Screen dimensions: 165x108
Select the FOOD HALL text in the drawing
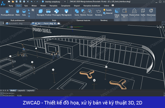click(42, 30)
